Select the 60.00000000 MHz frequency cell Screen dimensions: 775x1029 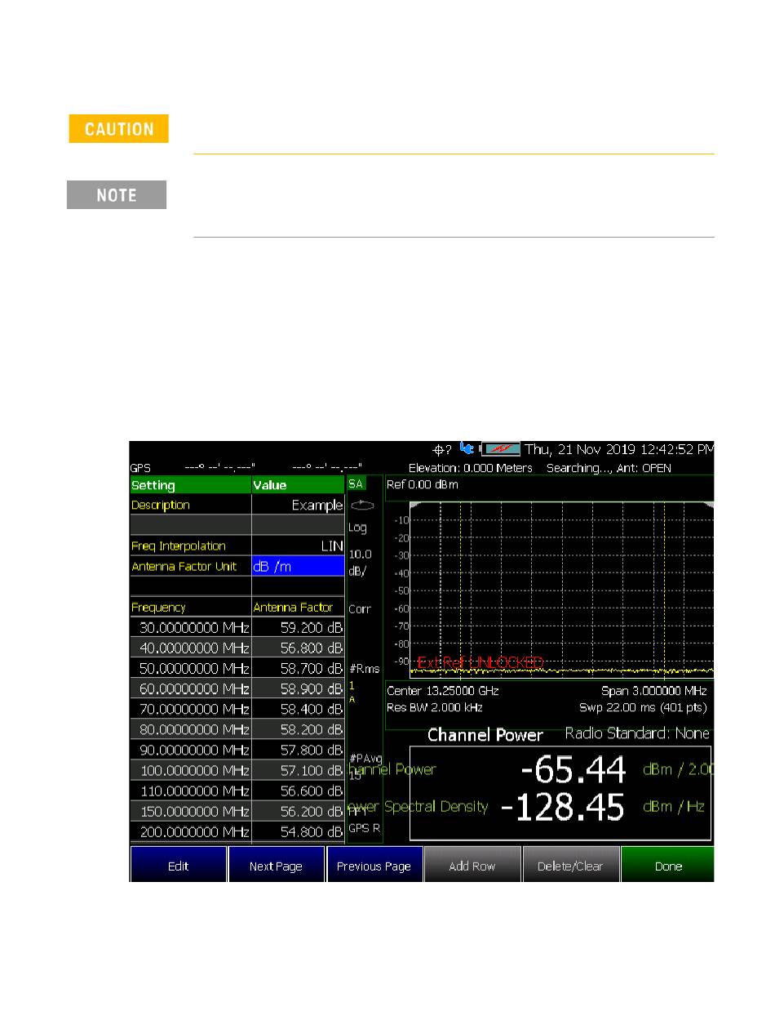[191, 689]
